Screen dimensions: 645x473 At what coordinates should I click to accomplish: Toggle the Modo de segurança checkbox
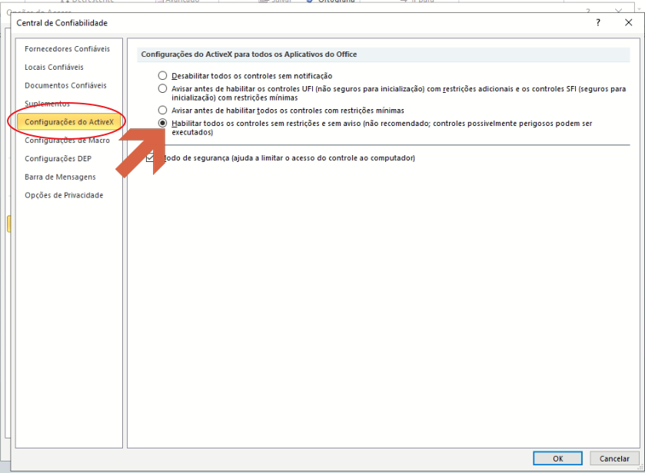point(151,158)
